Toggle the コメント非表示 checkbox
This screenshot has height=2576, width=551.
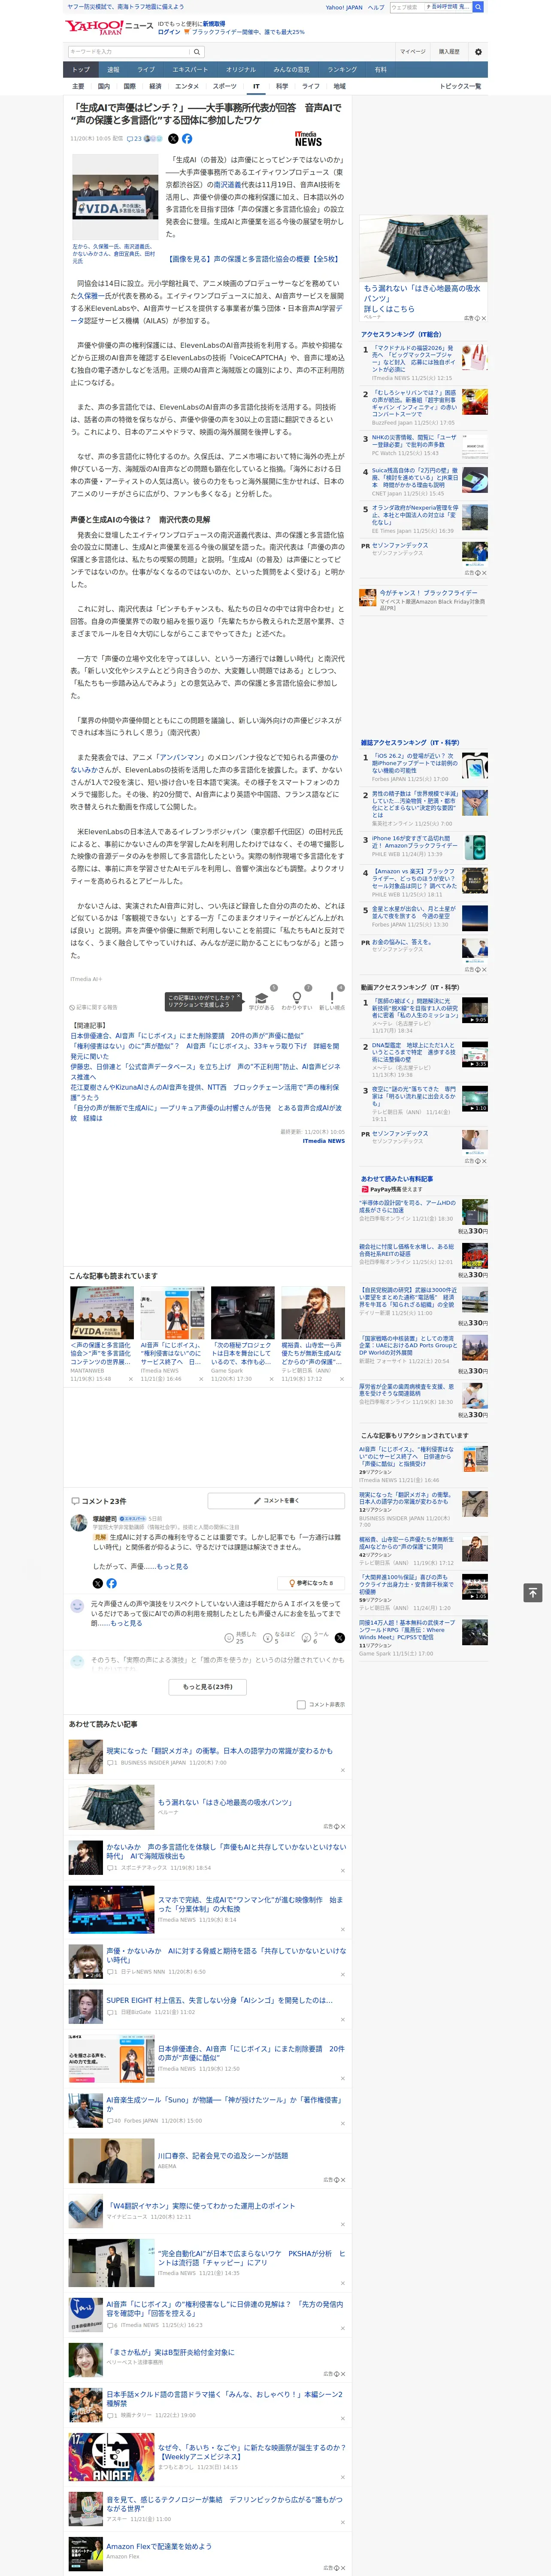click(x=301, y=1704)
